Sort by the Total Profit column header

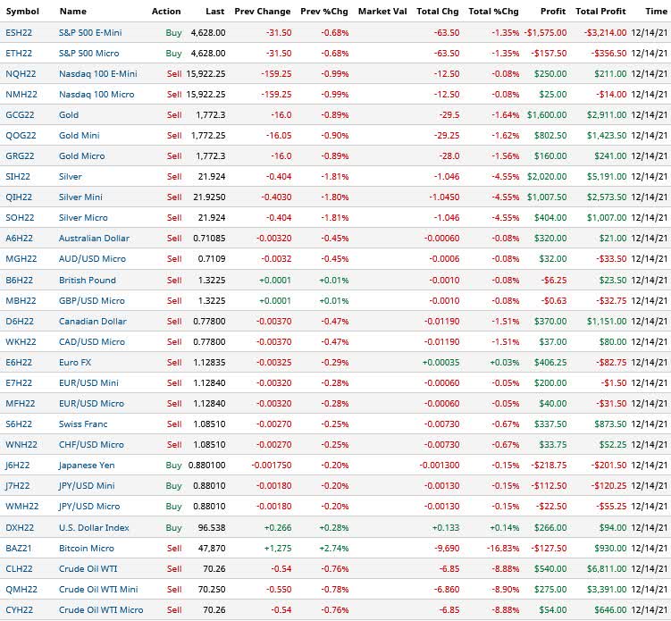click(600, 11)
